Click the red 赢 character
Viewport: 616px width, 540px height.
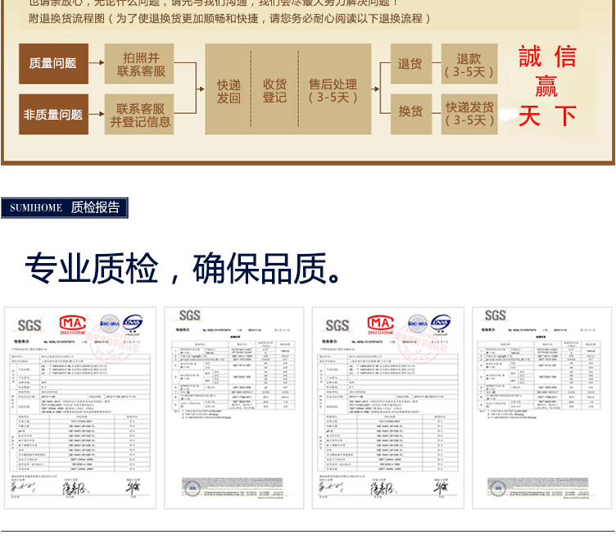546,87
